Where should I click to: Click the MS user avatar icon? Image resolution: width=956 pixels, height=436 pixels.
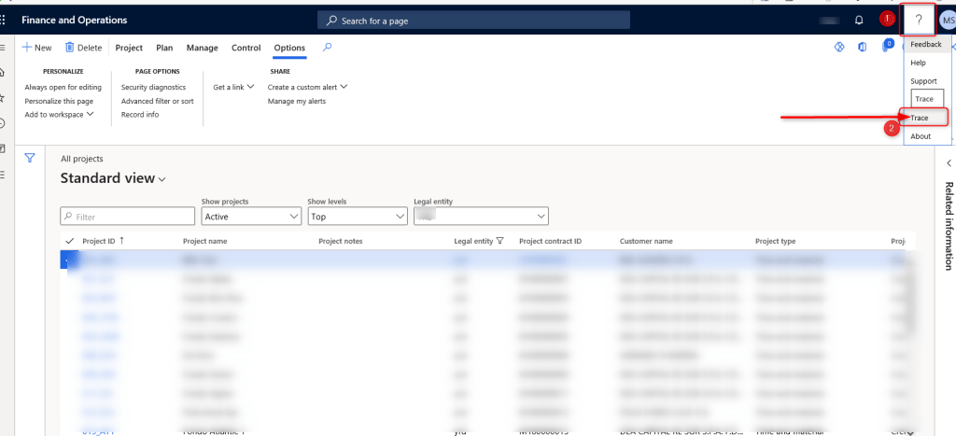[x=947, y=20]
